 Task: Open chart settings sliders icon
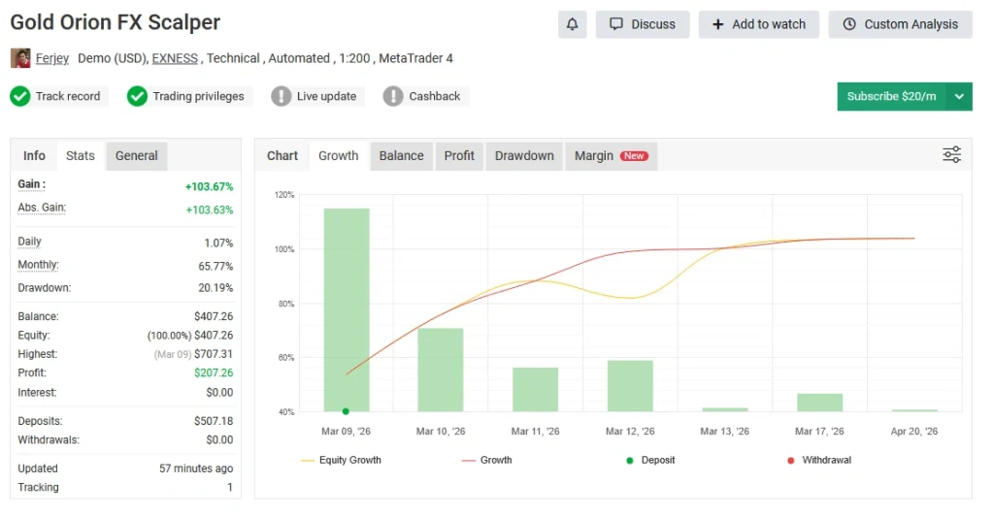(951, 154)
